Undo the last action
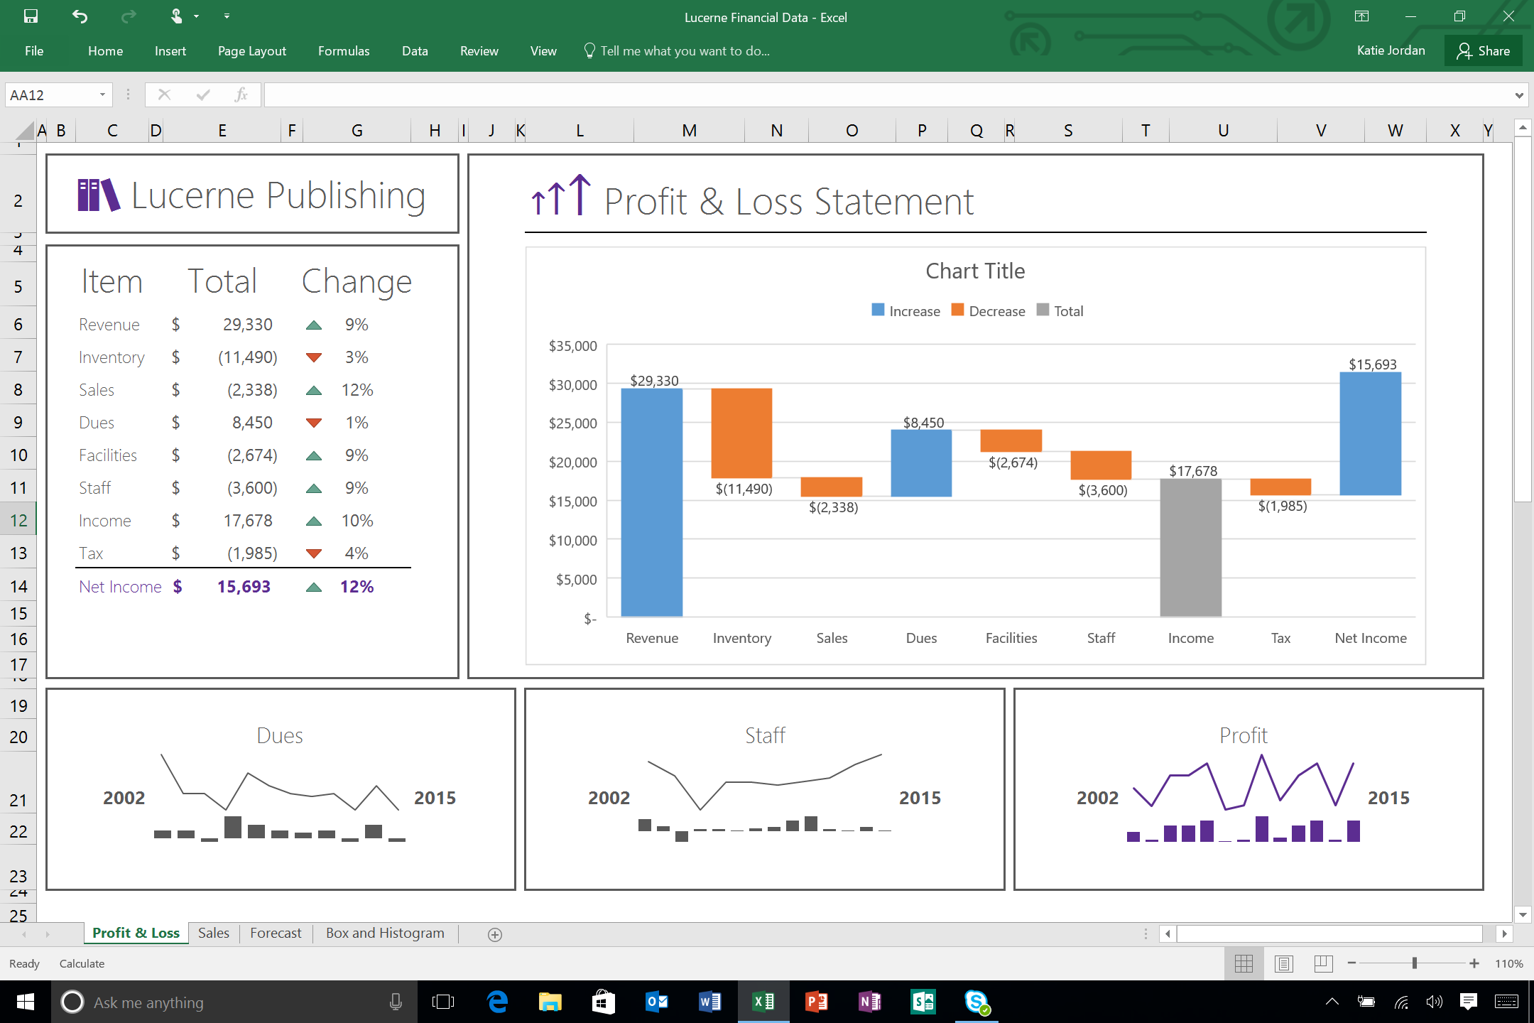This screenshot has width=1534, height=1023. 80,16
